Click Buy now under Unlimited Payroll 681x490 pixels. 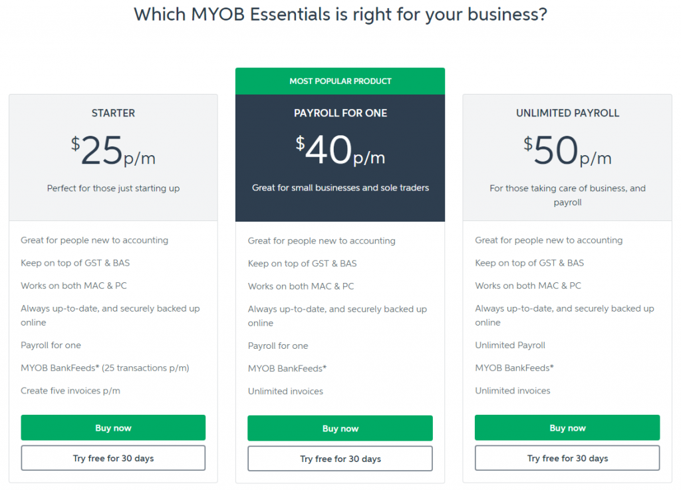(567, 427)
